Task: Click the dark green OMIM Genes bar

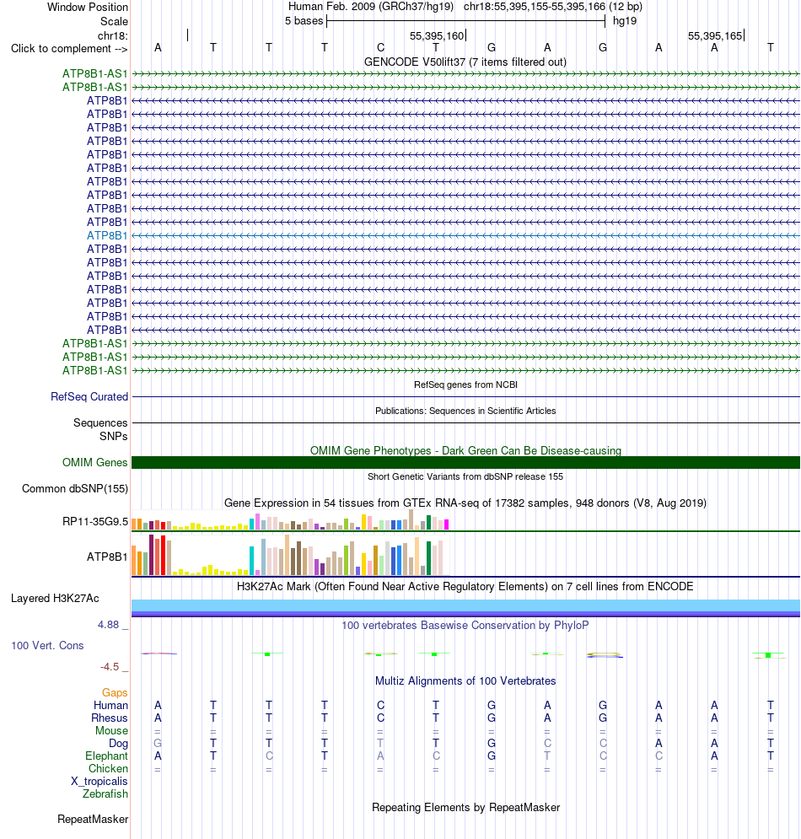Action: [465, 462]
